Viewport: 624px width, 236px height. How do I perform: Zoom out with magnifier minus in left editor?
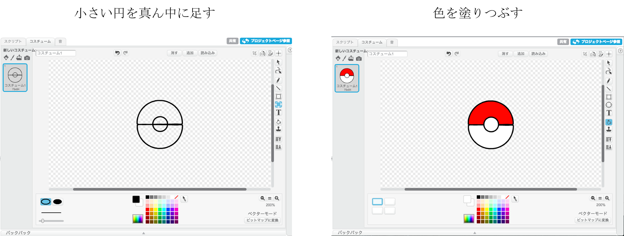[x=262, y=198]
